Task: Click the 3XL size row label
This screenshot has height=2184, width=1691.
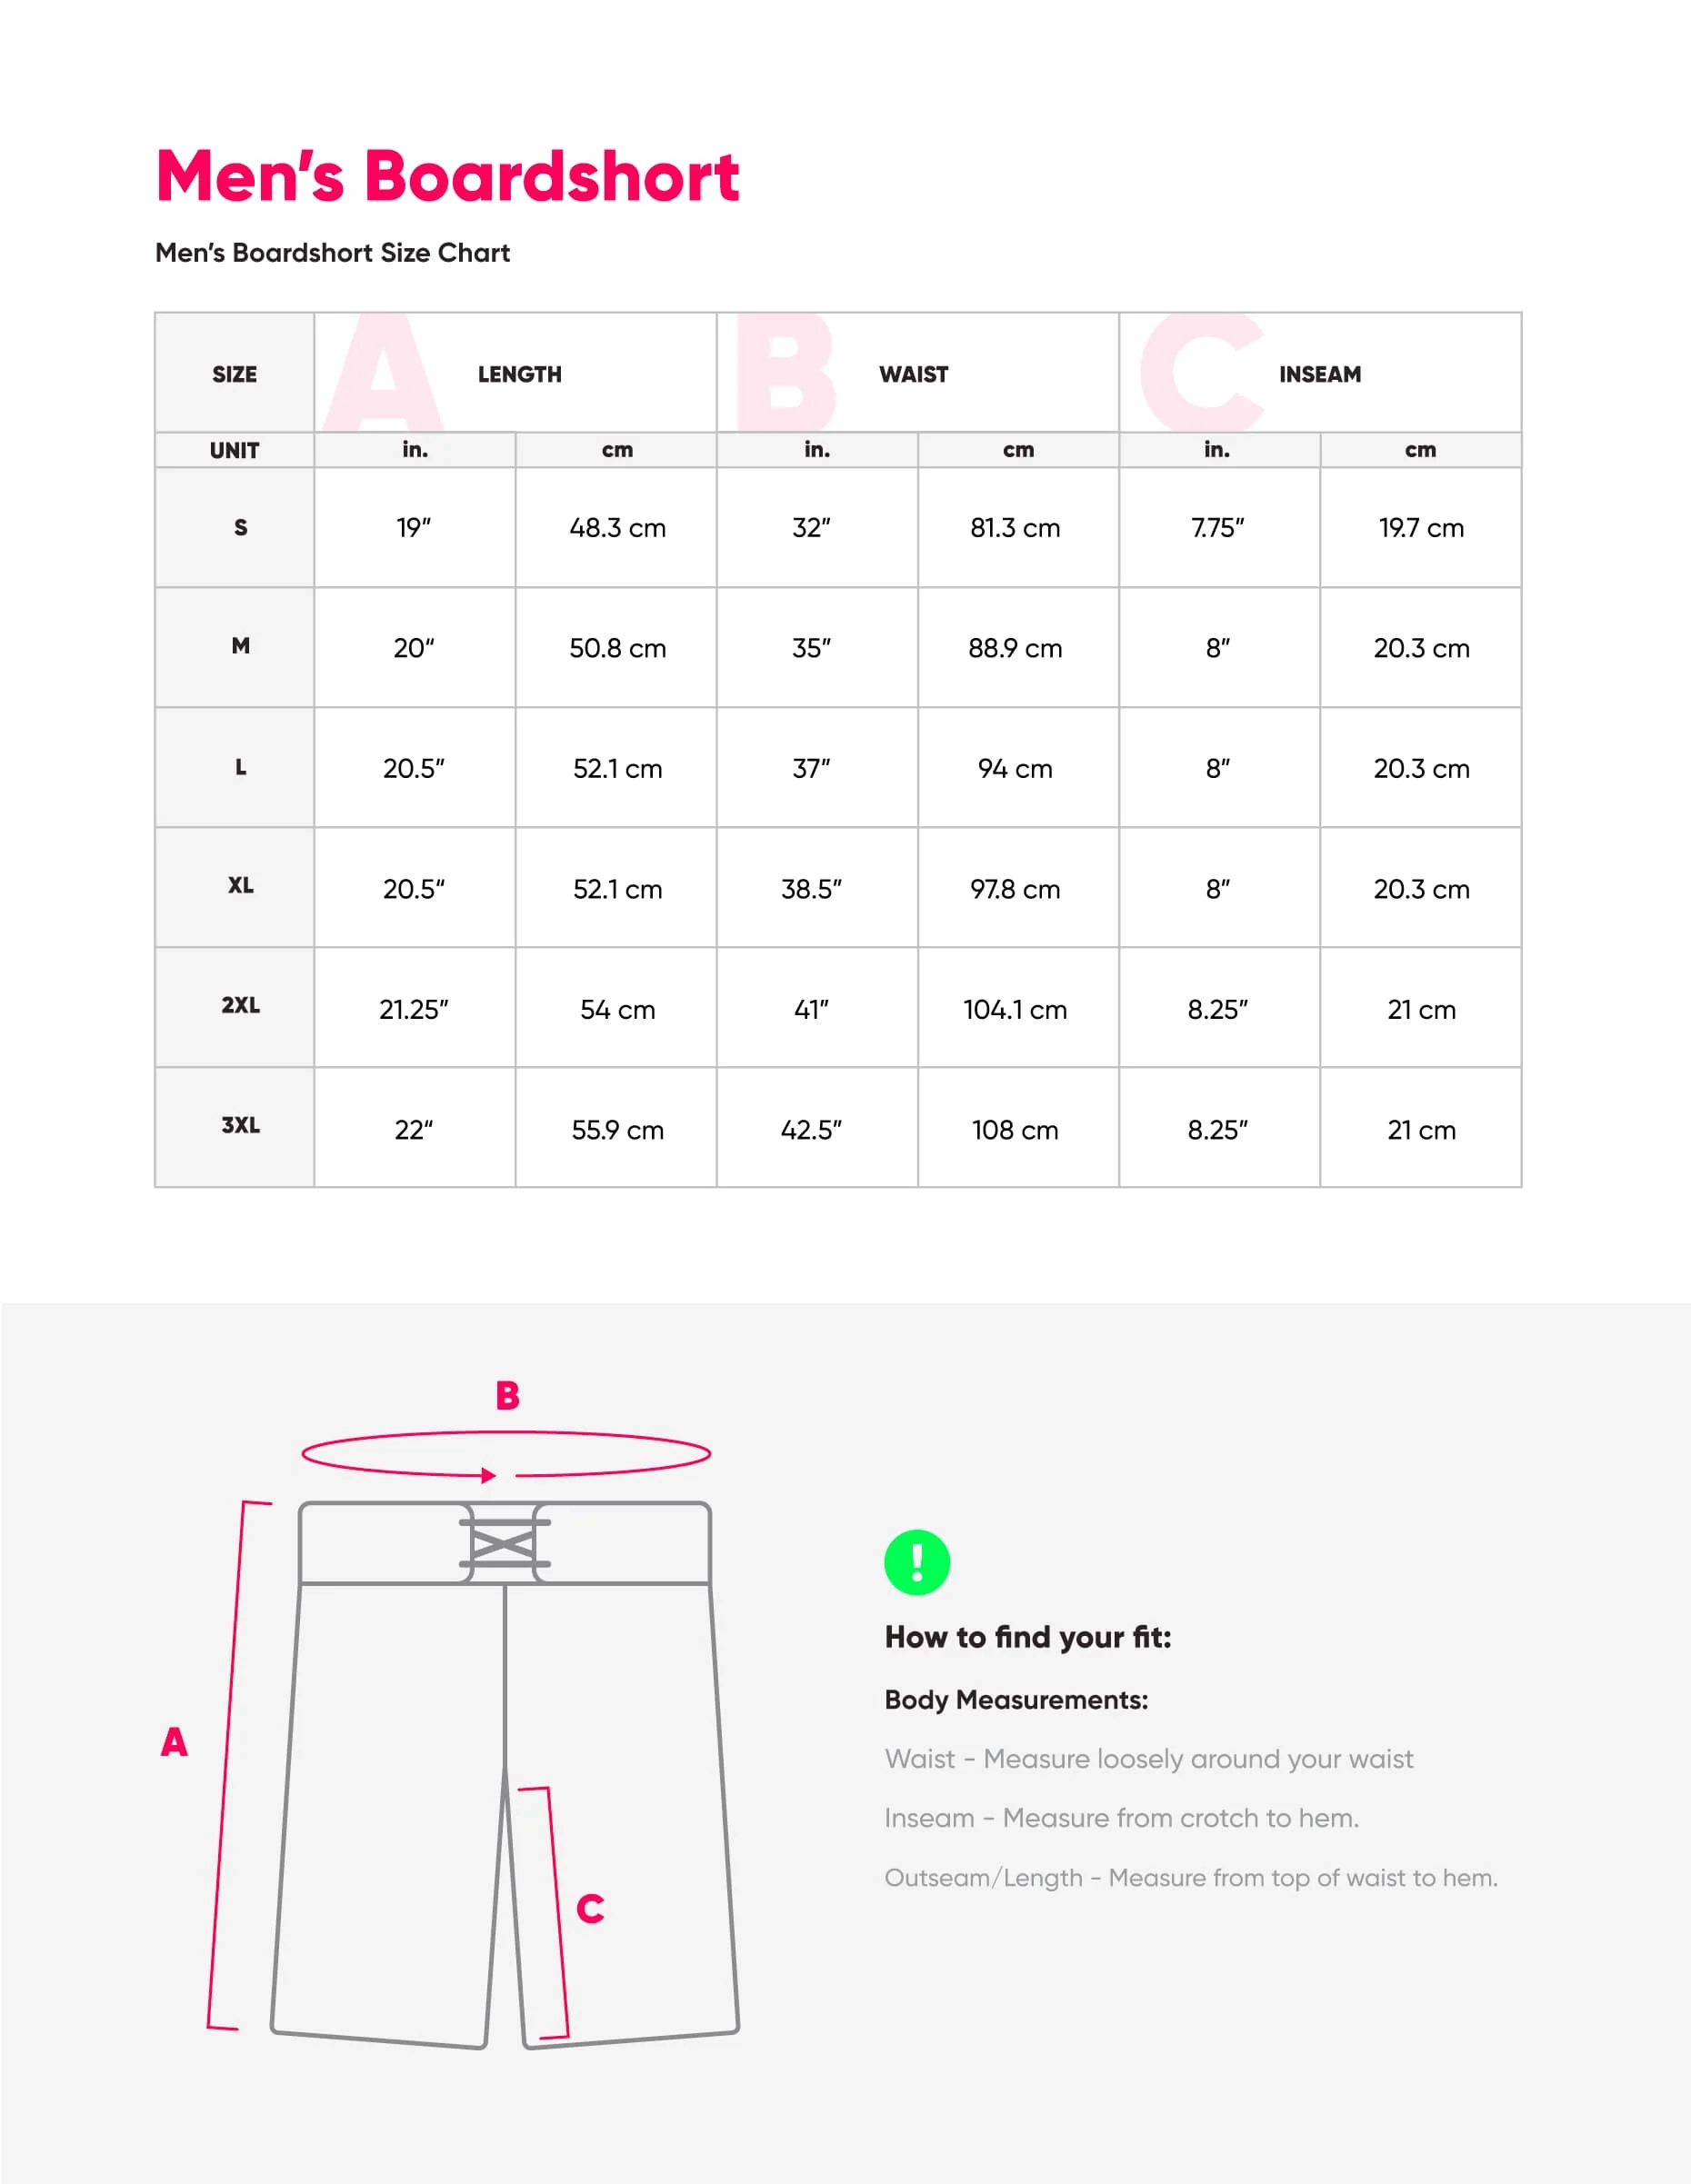Action: tap(240, 1126)
